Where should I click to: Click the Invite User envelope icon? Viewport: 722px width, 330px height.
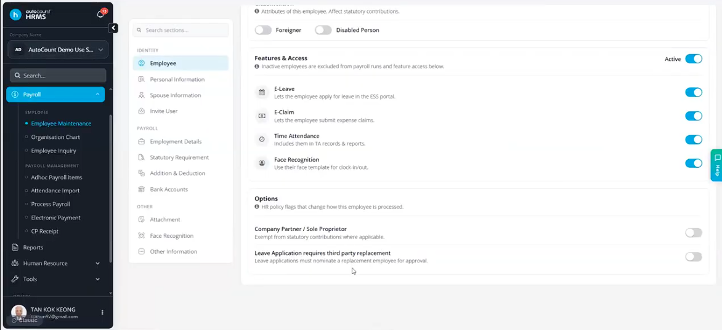[x=141, y=111]
